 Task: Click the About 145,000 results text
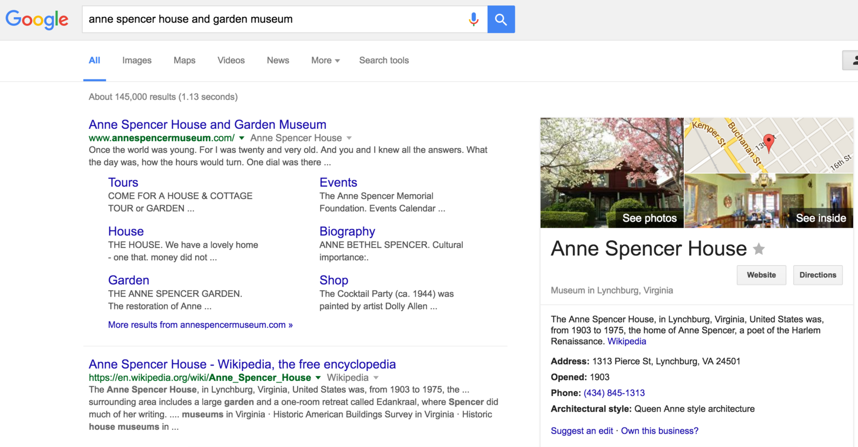(163, 97)
